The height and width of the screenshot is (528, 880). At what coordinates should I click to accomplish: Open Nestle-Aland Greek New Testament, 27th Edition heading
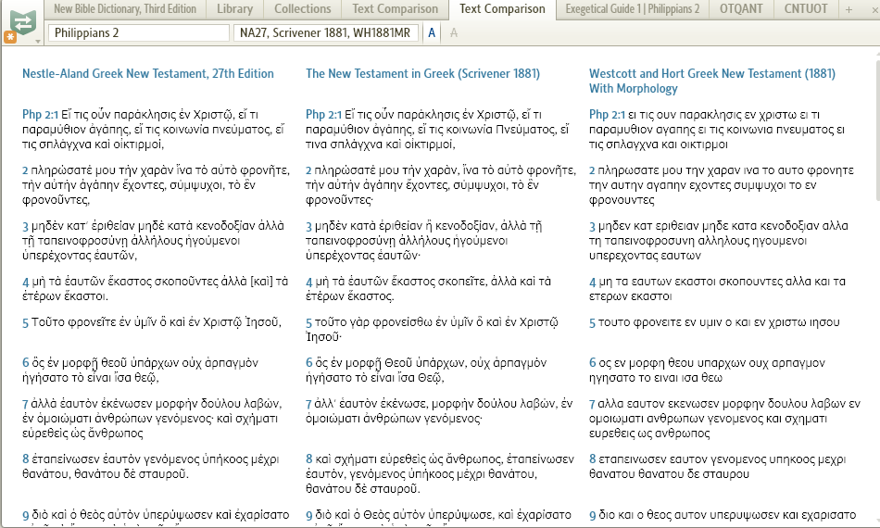point(148,73)
